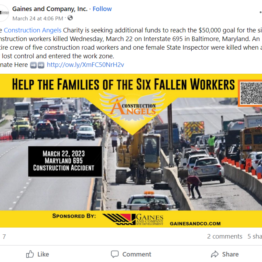Open the Gaines and Company profile picture
This screenshot has width=262, height=262.
[3, 13]
